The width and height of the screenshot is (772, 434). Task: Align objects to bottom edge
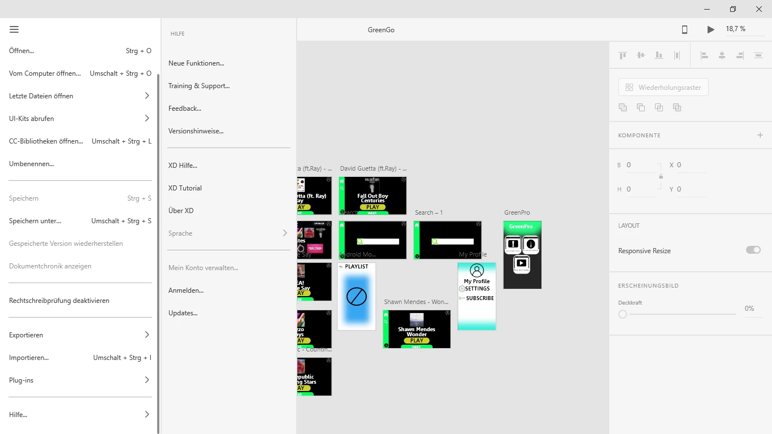click(x=658, y=55)
